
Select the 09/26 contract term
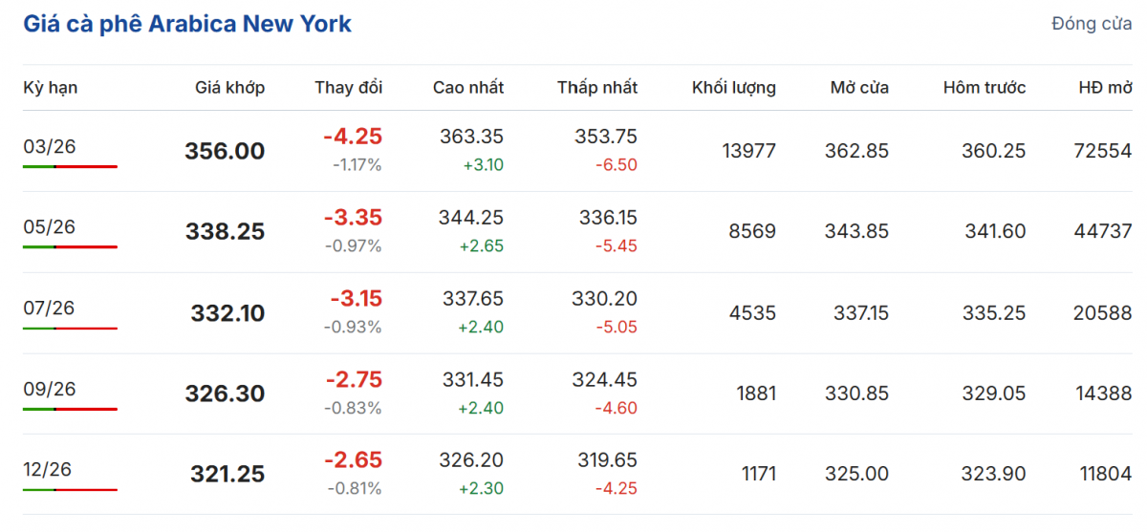pyautogui.click(x=49, y=389)
